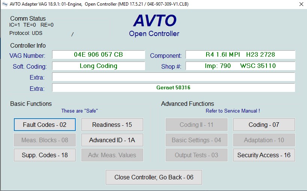
Task: Click the Extra field showing Geraet 50316
Action: [174, 88]
